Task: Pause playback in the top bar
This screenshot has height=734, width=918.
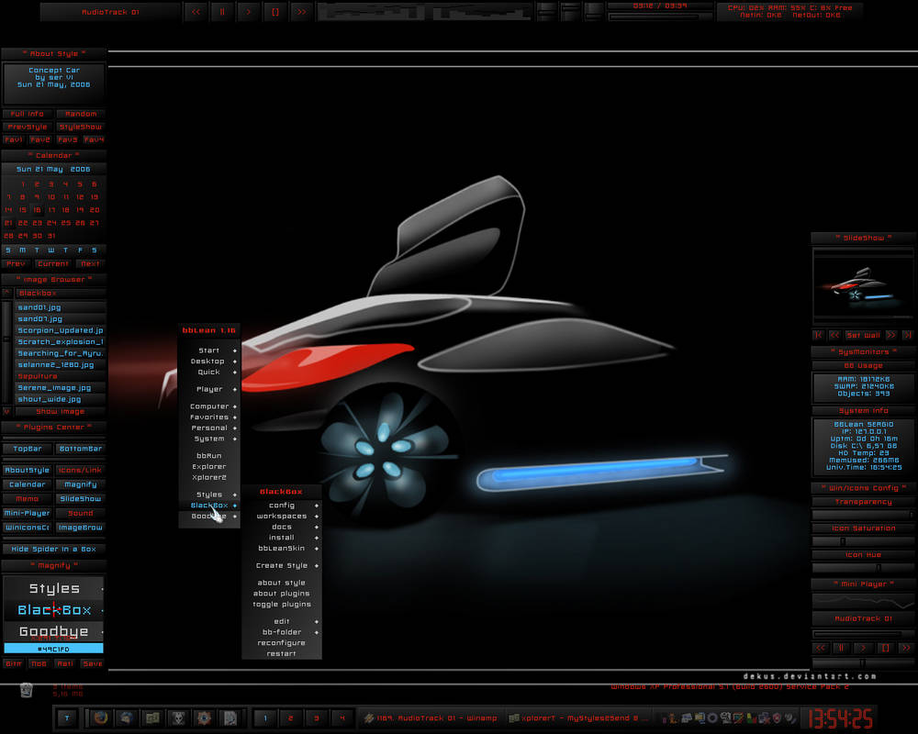Action: click(222, 12)
